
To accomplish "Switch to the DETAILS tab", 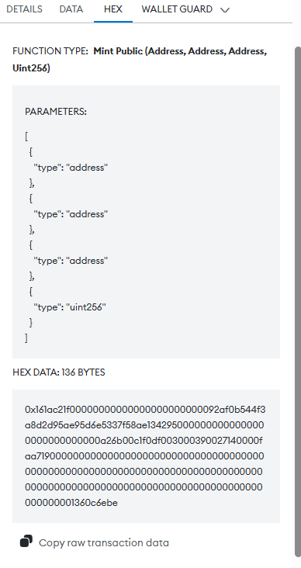I will point(24,9).
